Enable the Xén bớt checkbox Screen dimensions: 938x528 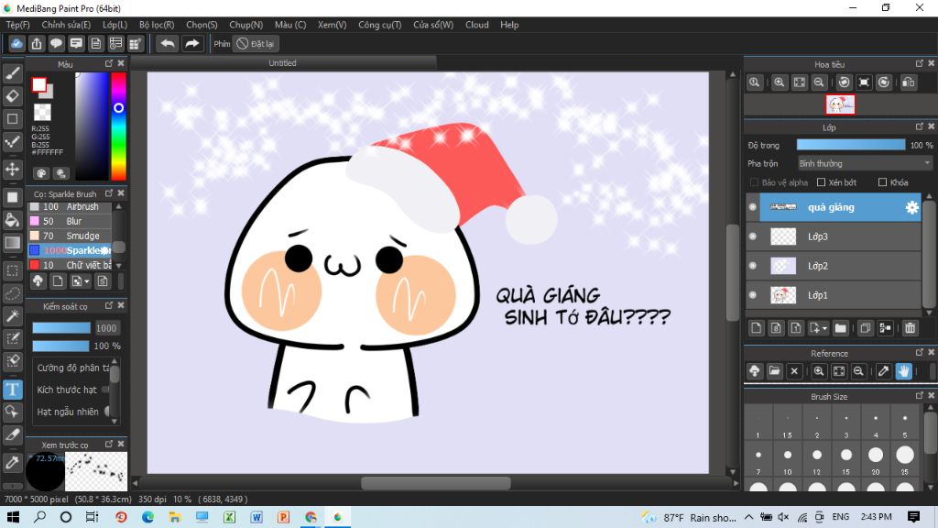click(821, 182)
